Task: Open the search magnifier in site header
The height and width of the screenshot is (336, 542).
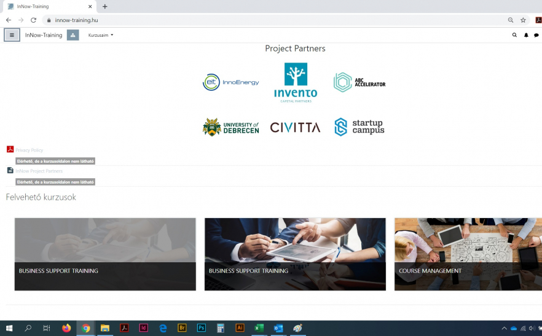Action: click(514, 35)
